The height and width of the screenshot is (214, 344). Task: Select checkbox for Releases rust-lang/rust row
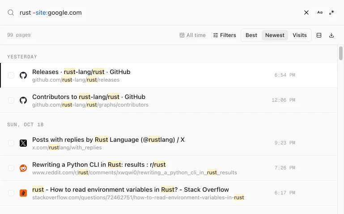(x=11, y=75)
